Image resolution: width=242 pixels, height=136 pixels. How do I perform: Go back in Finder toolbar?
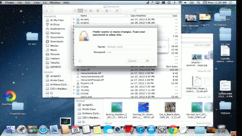[x=47, y=11]
